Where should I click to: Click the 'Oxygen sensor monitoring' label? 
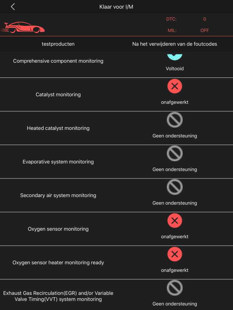pos(58,229)
